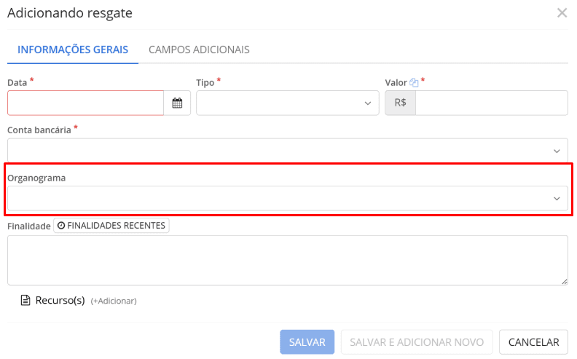Image resolution: width=577 pixels, height=359 pixels.
Task: Focus the Data input field
Action: click(x=85, y=103)
